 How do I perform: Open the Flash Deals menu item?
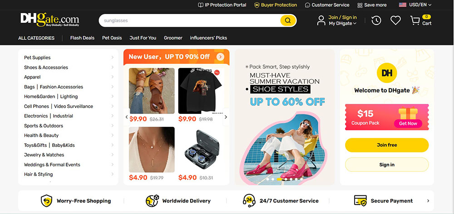pyautogui.click(x=82, y=38)
